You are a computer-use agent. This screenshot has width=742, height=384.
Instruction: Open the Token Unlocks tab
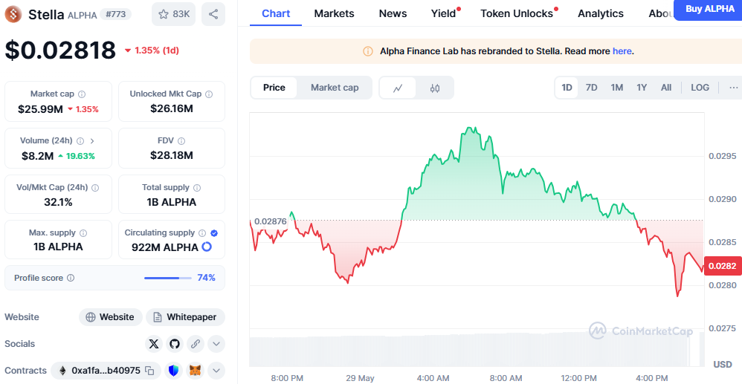coord(517,13)
